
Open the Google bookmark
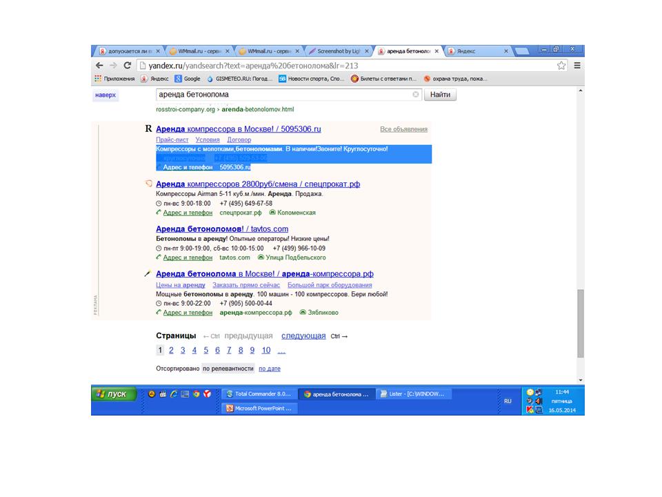tap(188, 79)
